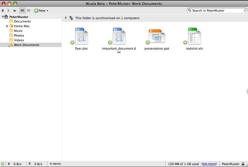The width and height of the screenshot is (248, 167).
Task: Select the todolist.xls file icon
Action: 194,36
